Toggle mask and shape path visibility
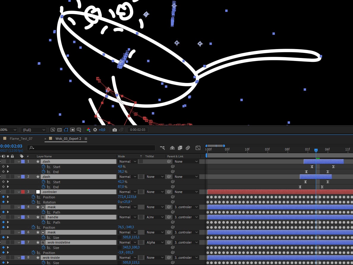The width and height of the screenshot is (353, 265). point(66,130)
